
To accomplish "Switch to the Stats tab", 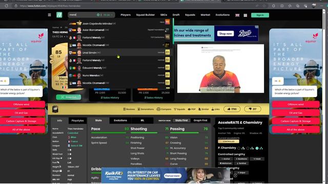I will (x=98, y=121).
